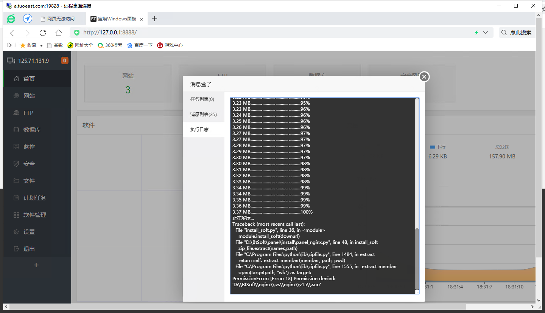545x313 pixels.
Task: Select the 网页无法访问 browser tab
Action: (61, 19)
